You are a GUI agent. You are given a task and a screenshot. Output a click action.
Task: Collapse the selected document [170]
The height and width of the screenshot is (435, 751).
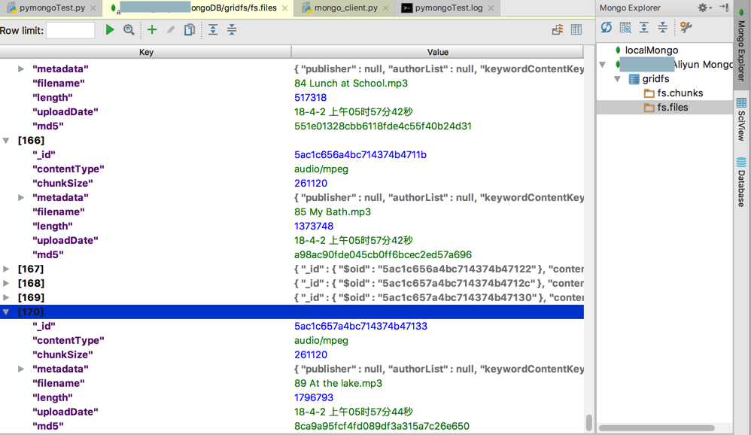pyautogui.click(x=6, y=312)
